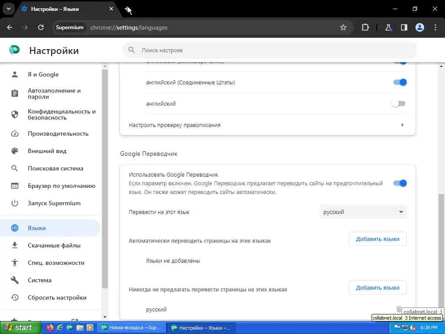The image size is (445, 334).
Task: Focus the Поиск настроек search field
Action: 269,50
